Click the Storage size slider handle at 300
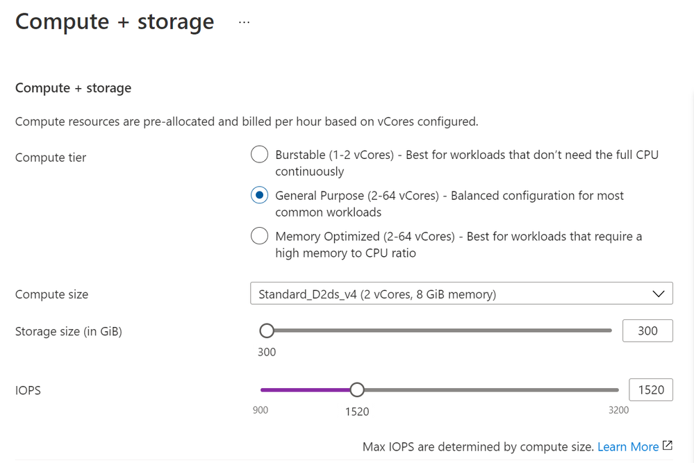694x463 pixels. (267, 331)
